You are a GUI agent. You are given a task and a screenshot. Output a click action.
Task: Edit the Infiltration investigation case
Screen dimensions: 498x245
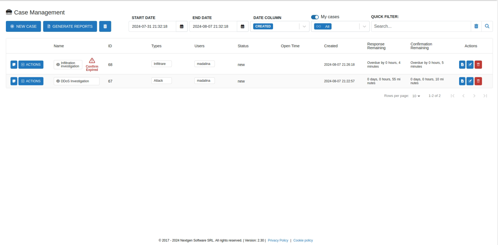coord(470,64)
